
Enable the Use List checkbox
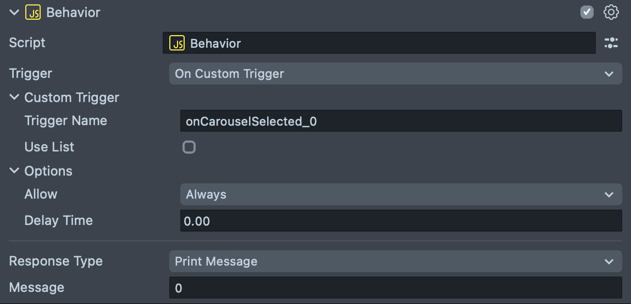coord(189,147)
